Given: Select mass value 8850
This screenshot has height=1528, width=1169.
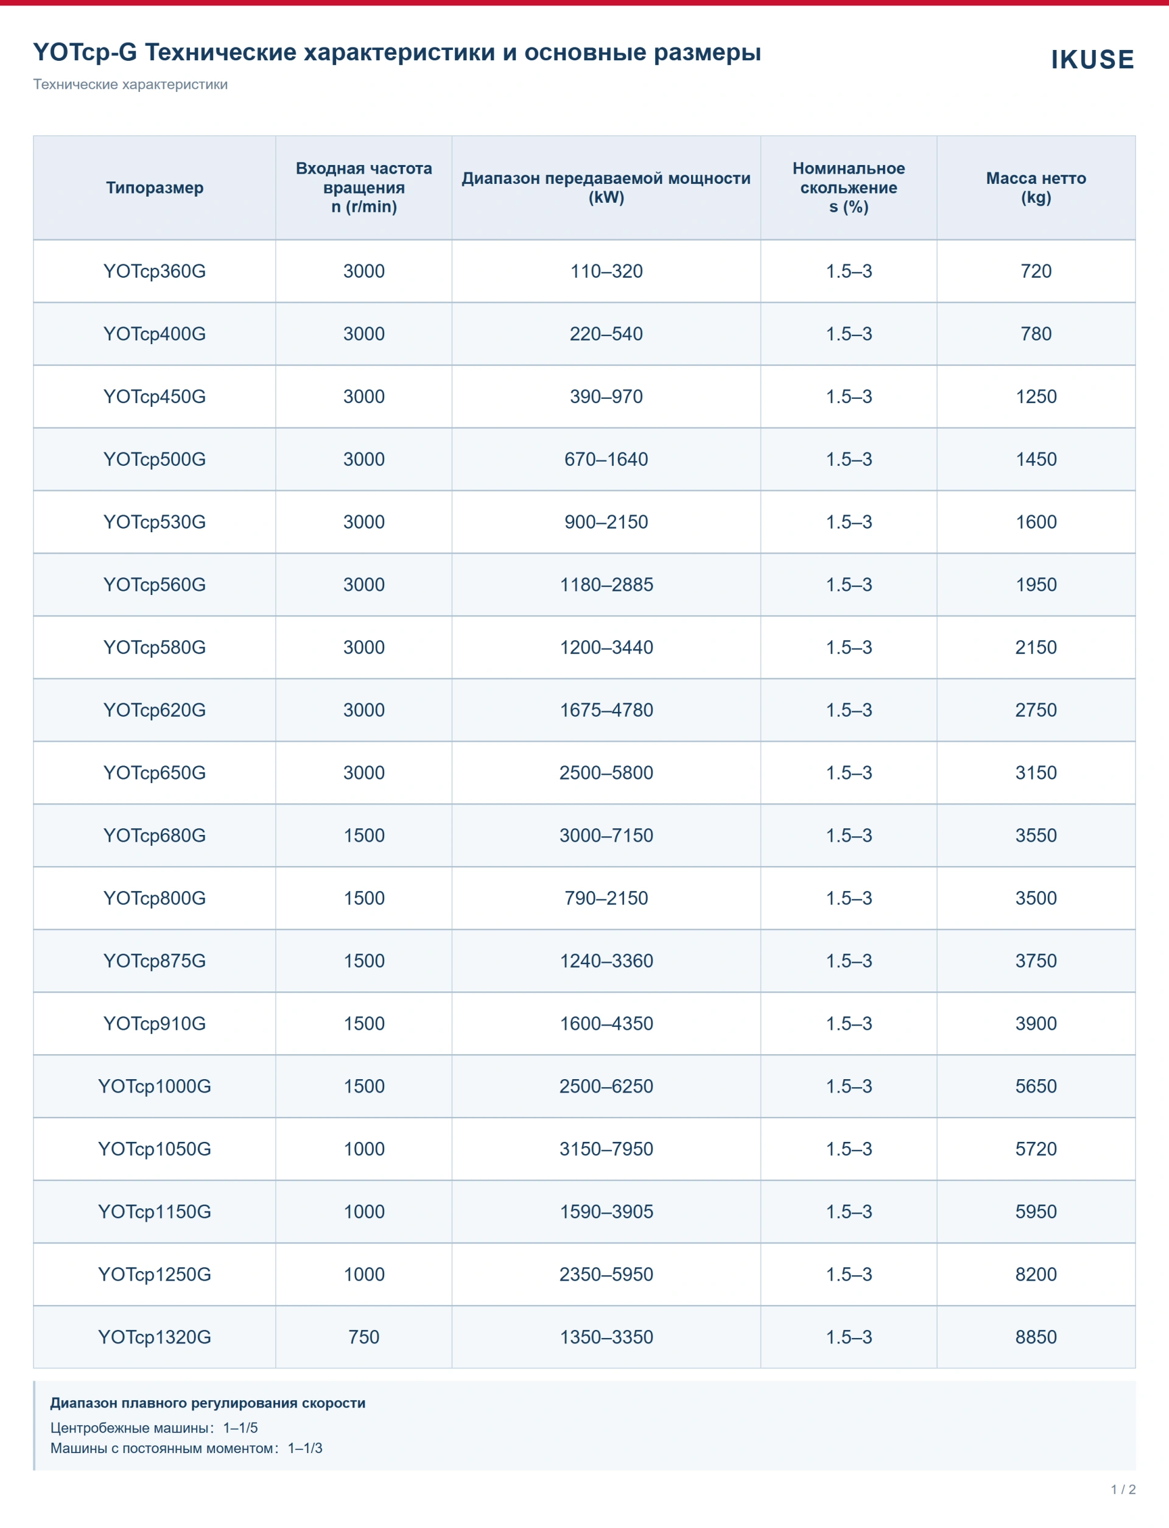Looking at the screenshot, I should [1036, 1337].
